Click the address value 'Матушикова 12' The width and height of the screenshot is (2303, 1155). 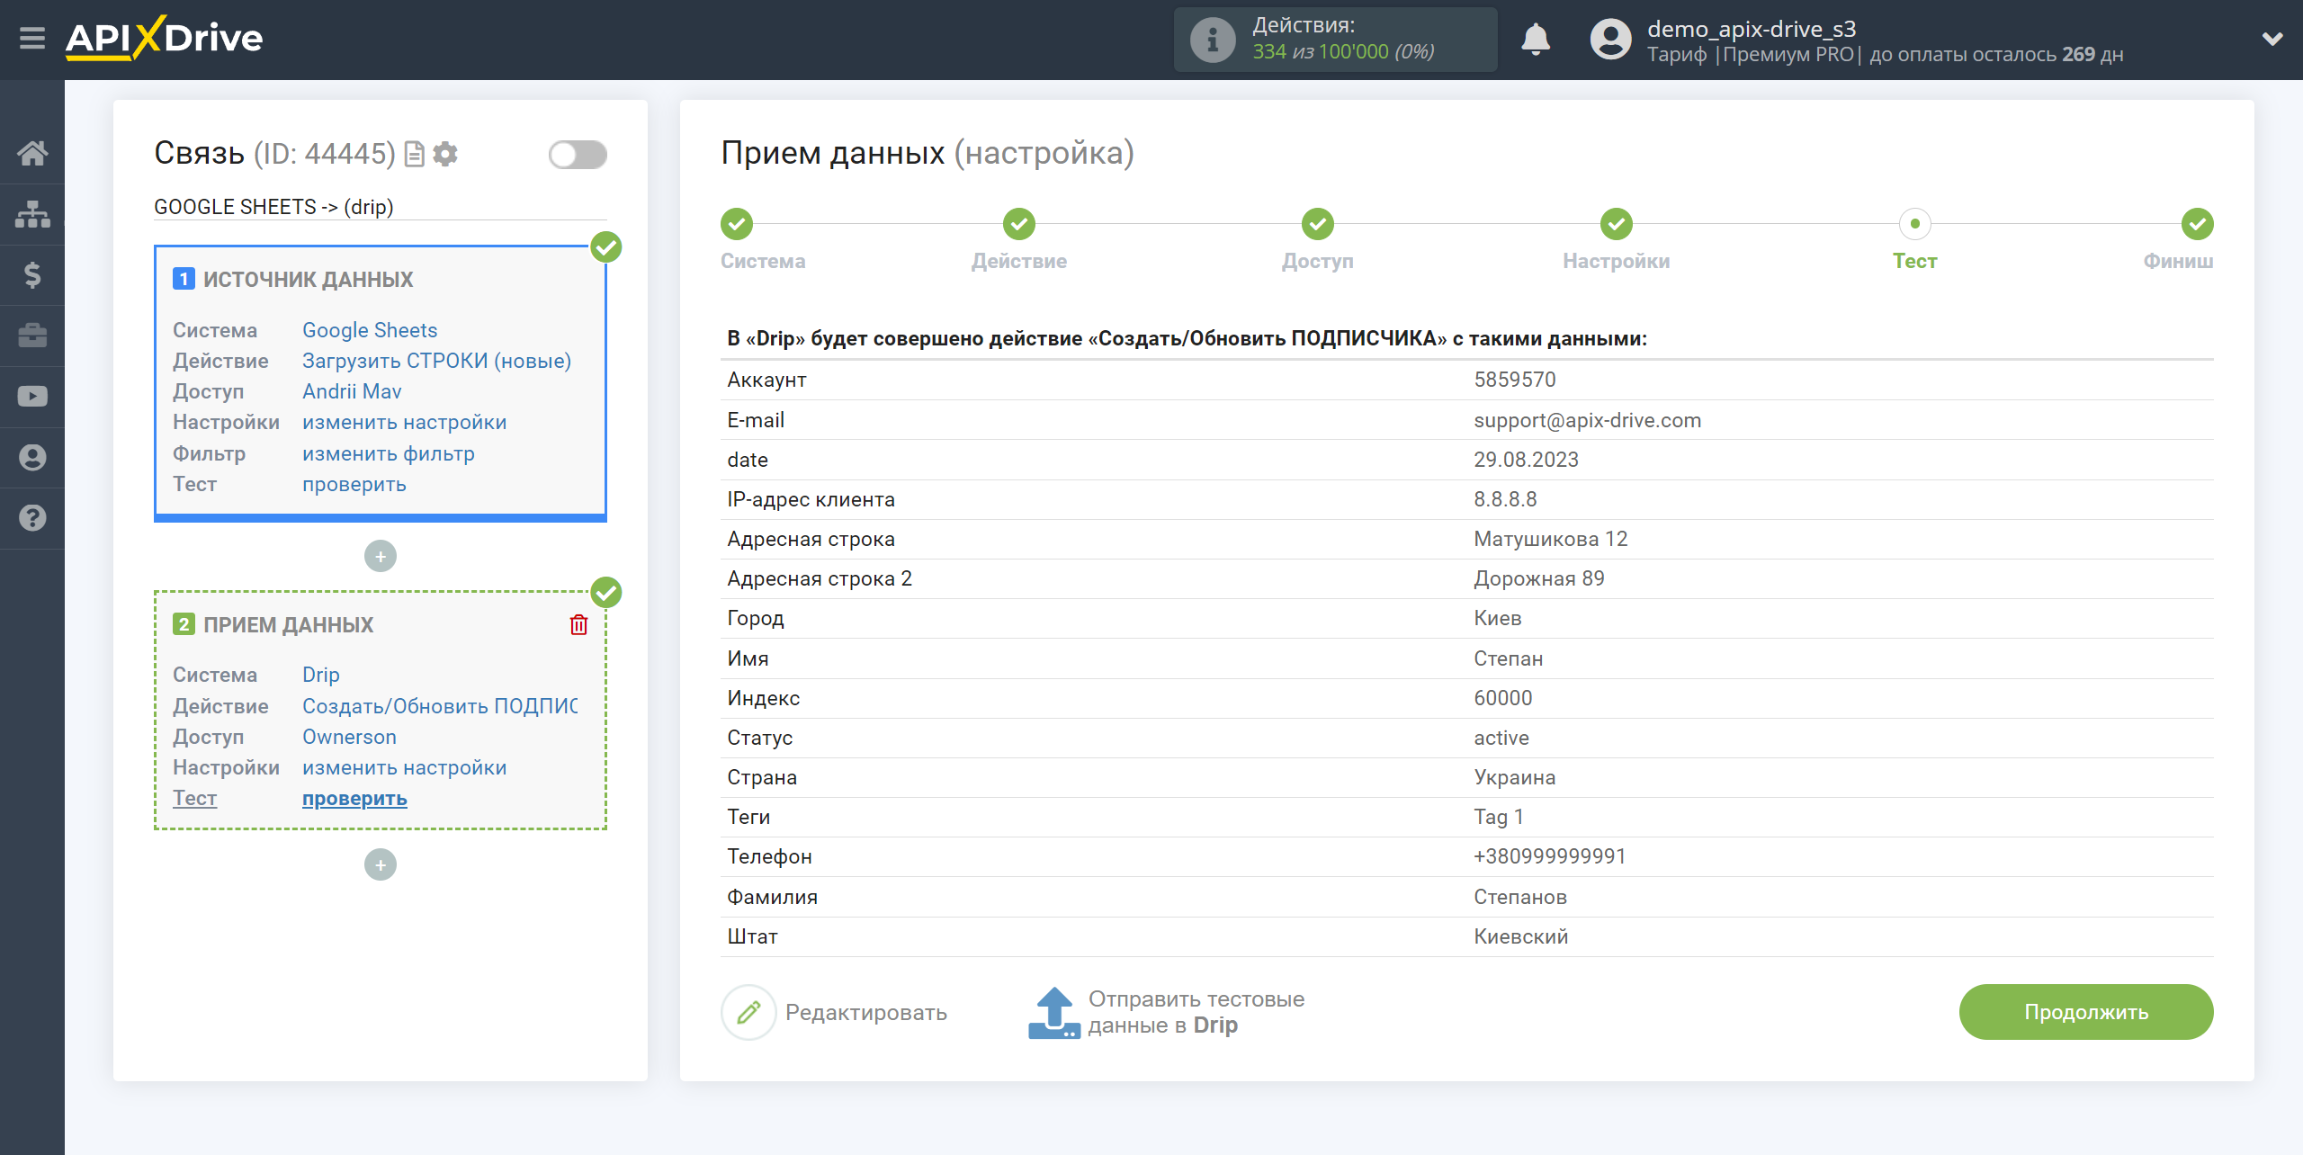click(1550, 539)
